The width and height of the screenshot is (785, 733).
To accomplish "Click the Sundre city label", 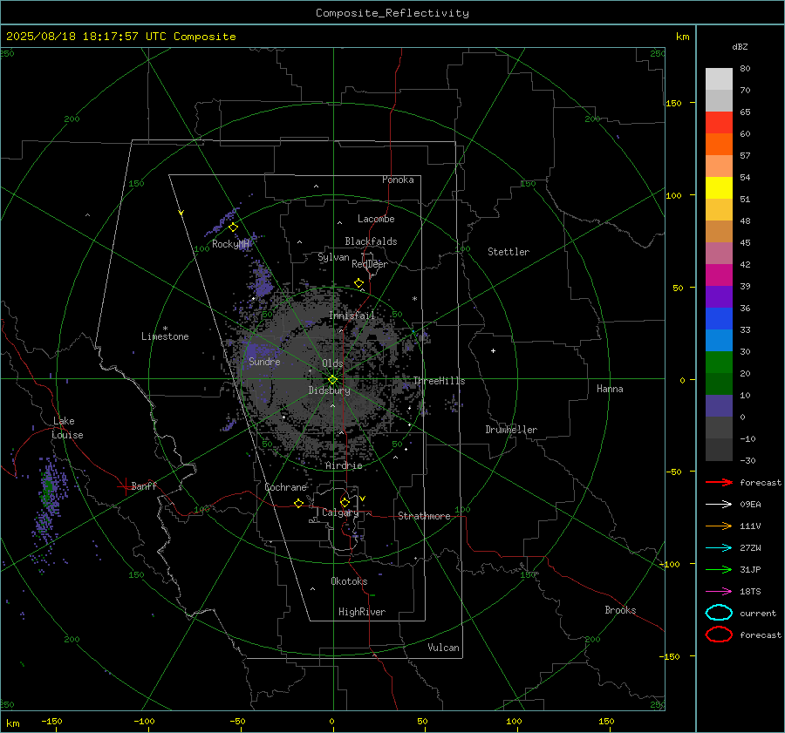I will pos(264,362).
